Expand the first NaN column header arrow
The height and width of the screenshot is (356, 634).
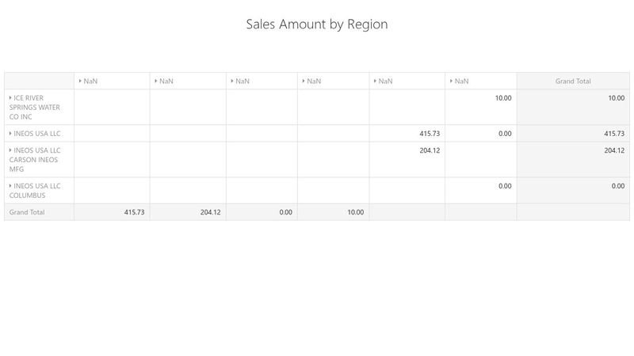click(80, 81)
